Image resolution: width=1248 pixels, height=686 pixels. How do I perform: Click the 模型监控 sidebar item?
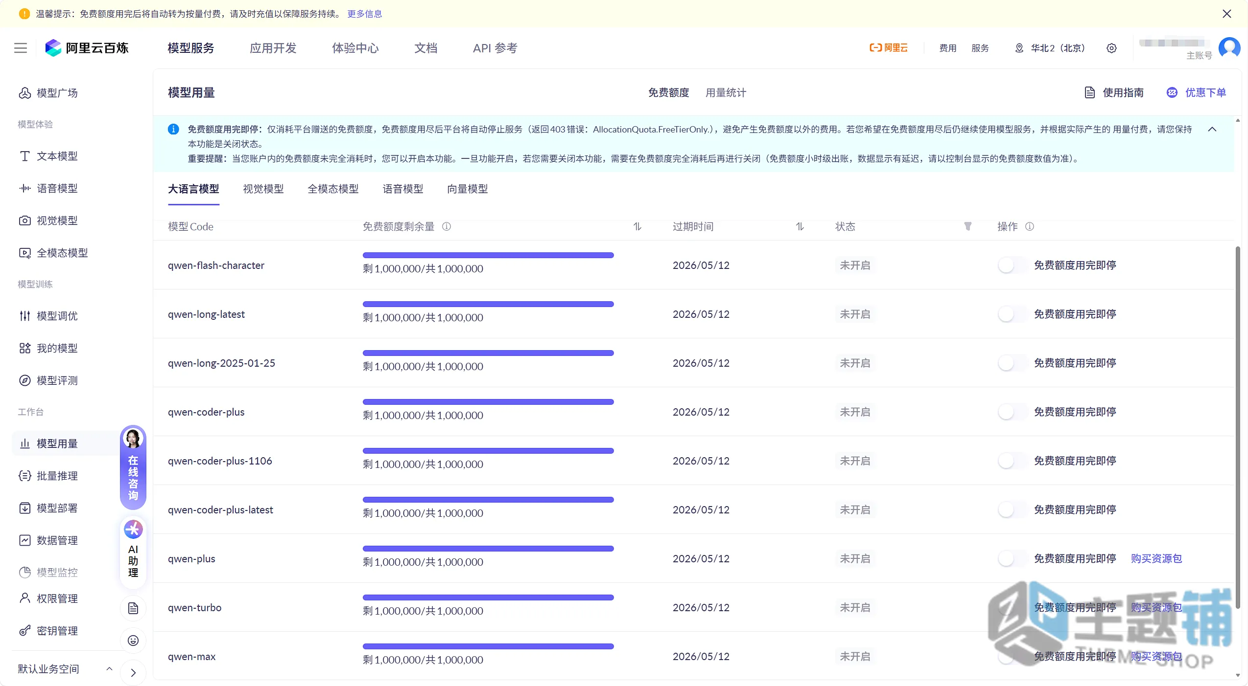(48, 572)
